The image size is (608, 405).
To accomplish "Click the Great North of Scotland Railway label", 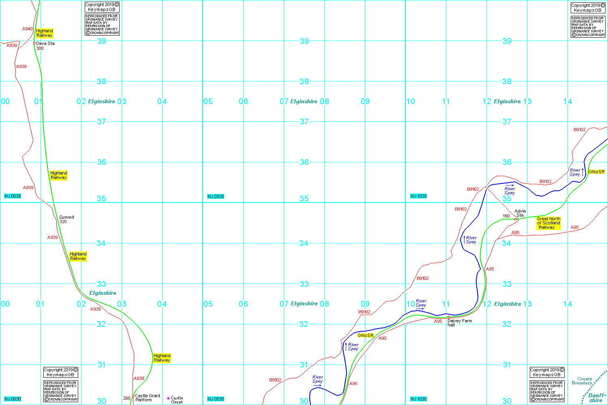I will pos(548,223).
